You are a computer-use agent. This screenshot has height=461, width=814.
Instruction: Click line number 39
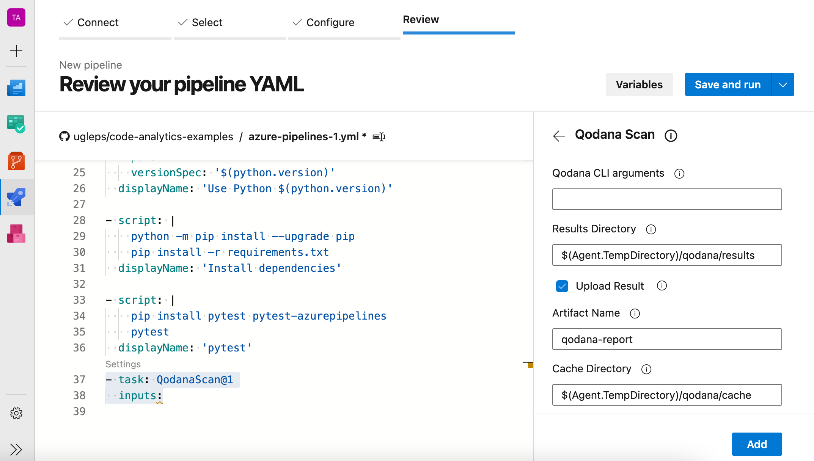pyautogui.click(x=79, y=411)
